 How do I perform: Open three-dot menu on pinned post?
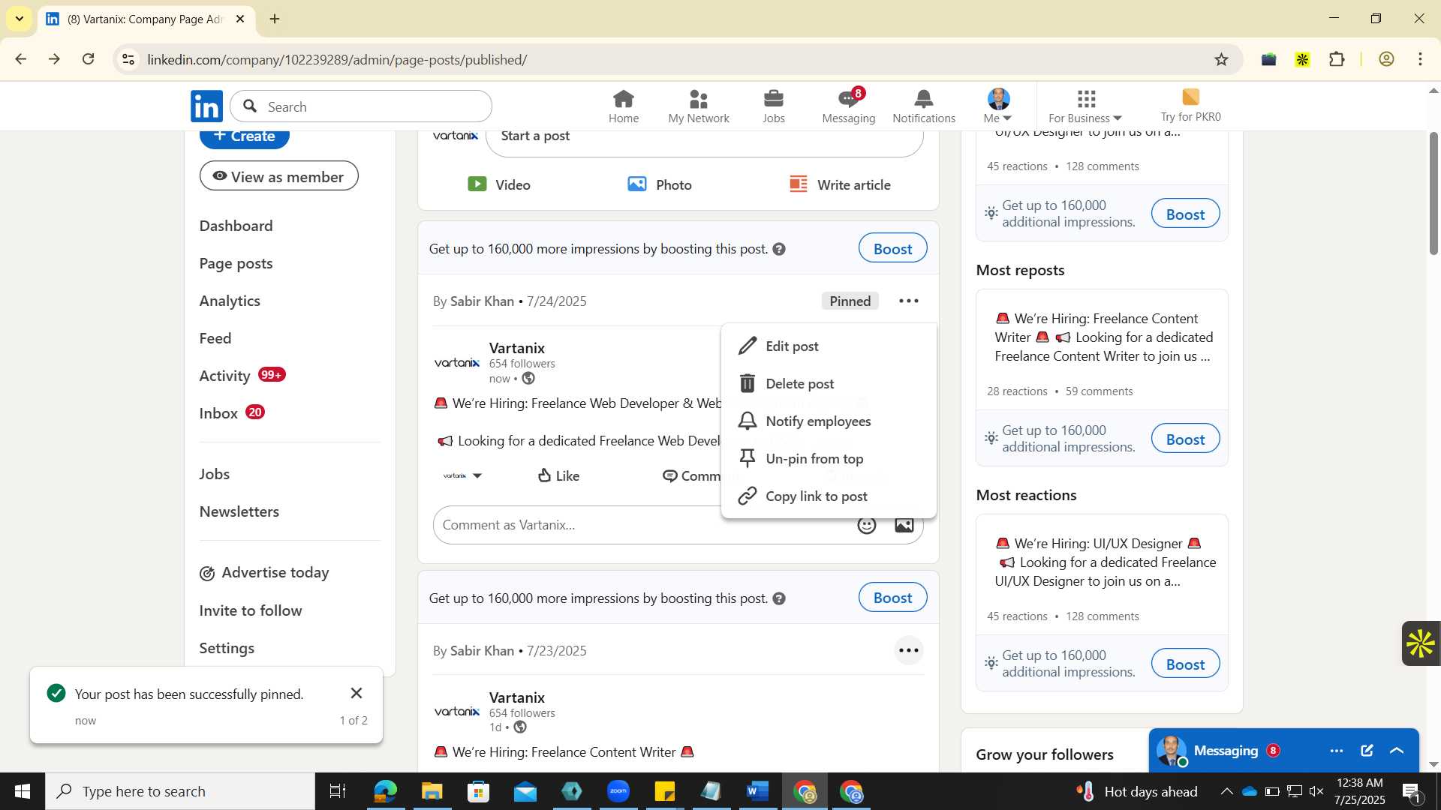click(908, 301)
